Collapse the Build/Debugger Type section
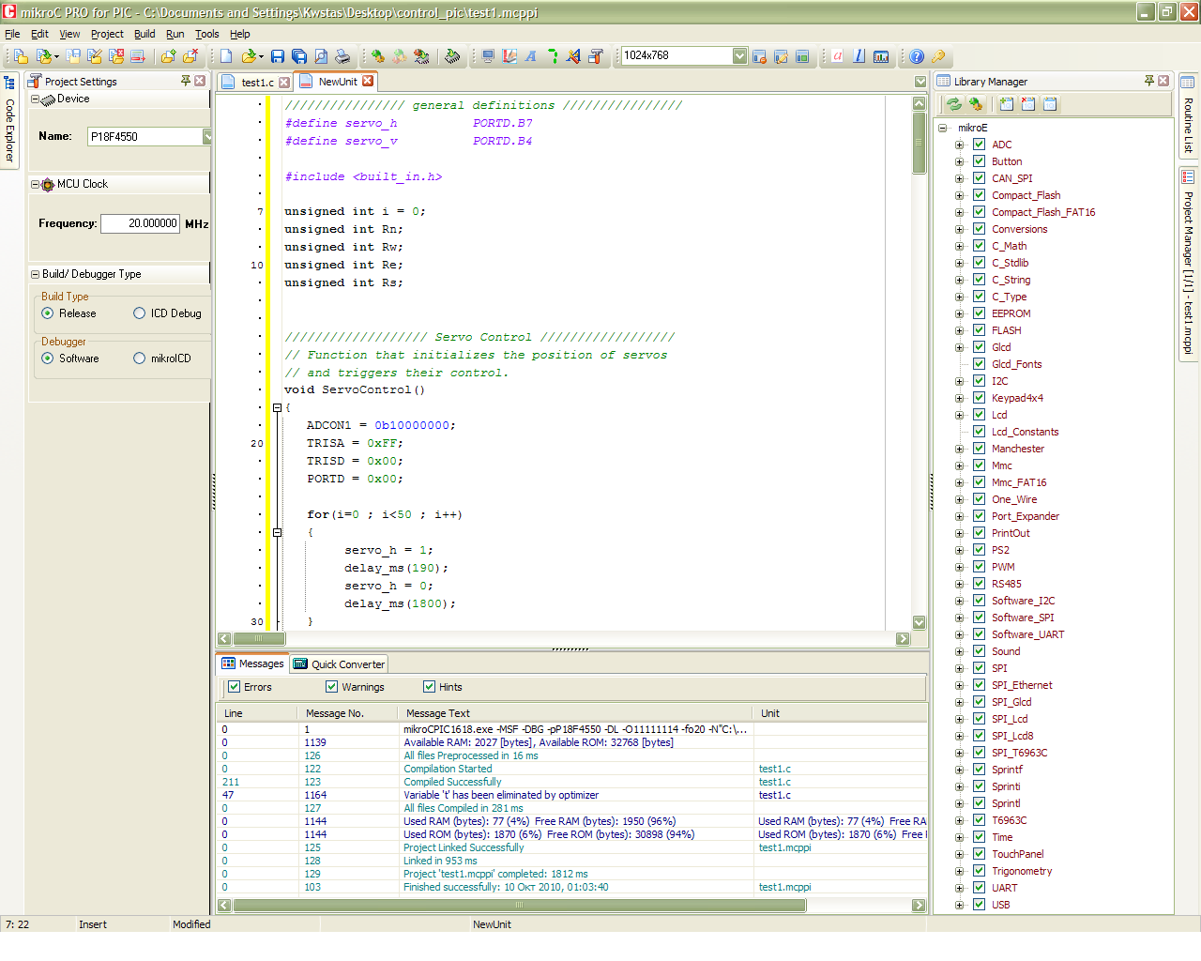The image size is (1201, 961). (x=35, y=274)
